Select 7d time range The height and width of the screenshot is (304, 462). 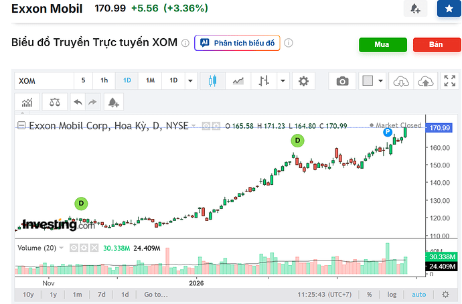click(102, 295)
